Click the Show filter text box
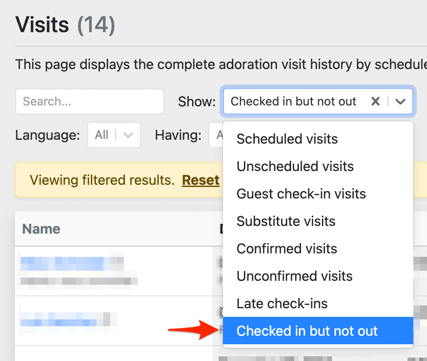Screen dimensions: 427x361 294,102
